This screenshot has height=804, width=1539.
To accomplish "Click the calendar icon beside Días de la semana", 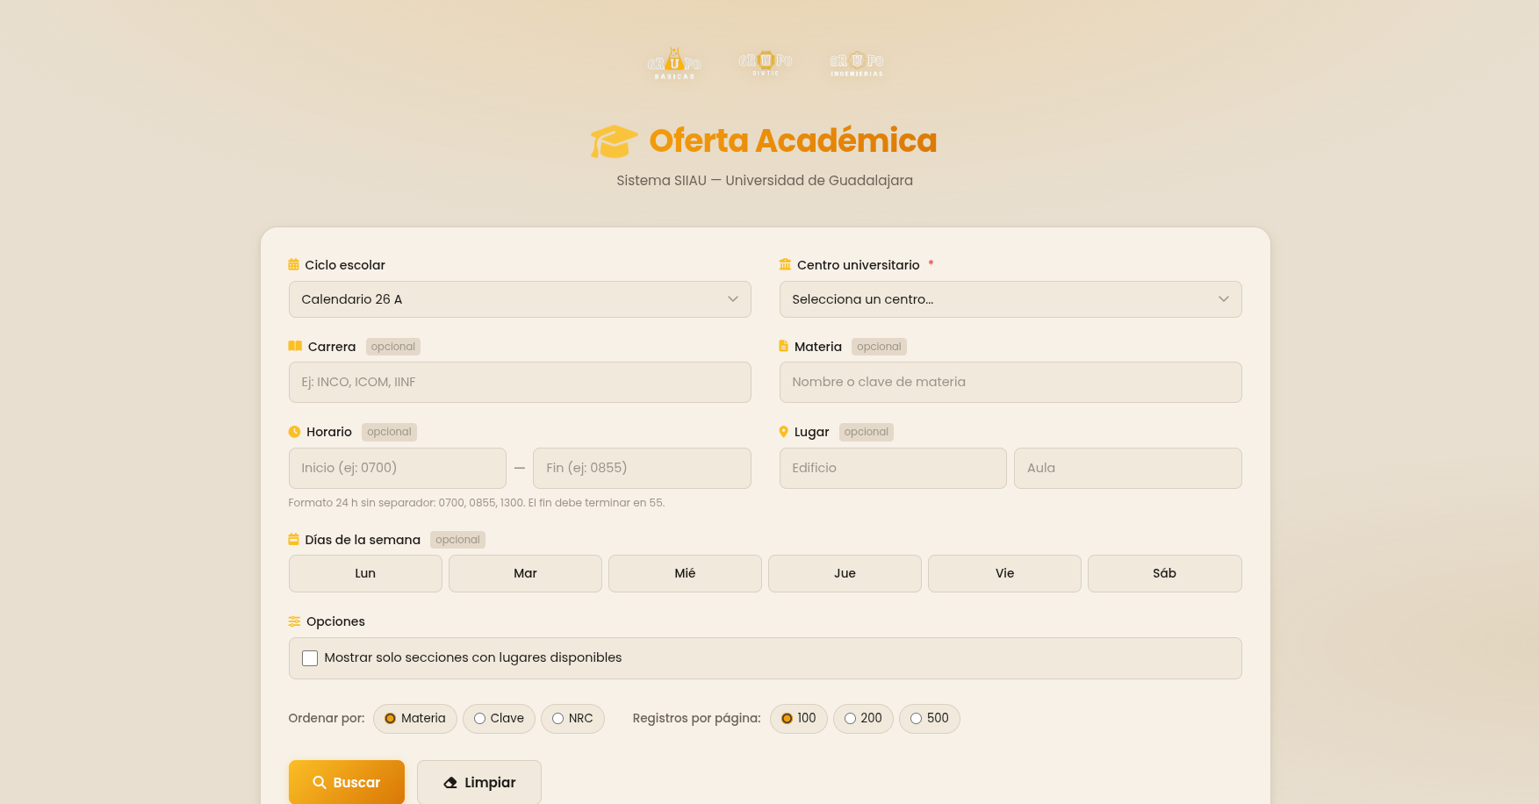I will pos(293,539).
